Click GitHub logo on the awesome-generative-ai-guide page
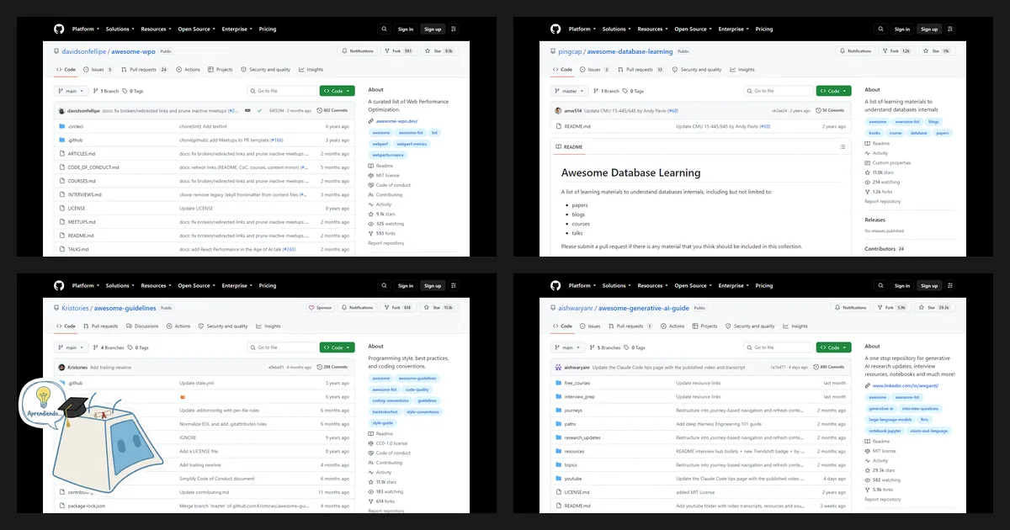1010x530 pixels. click(555, 285)
